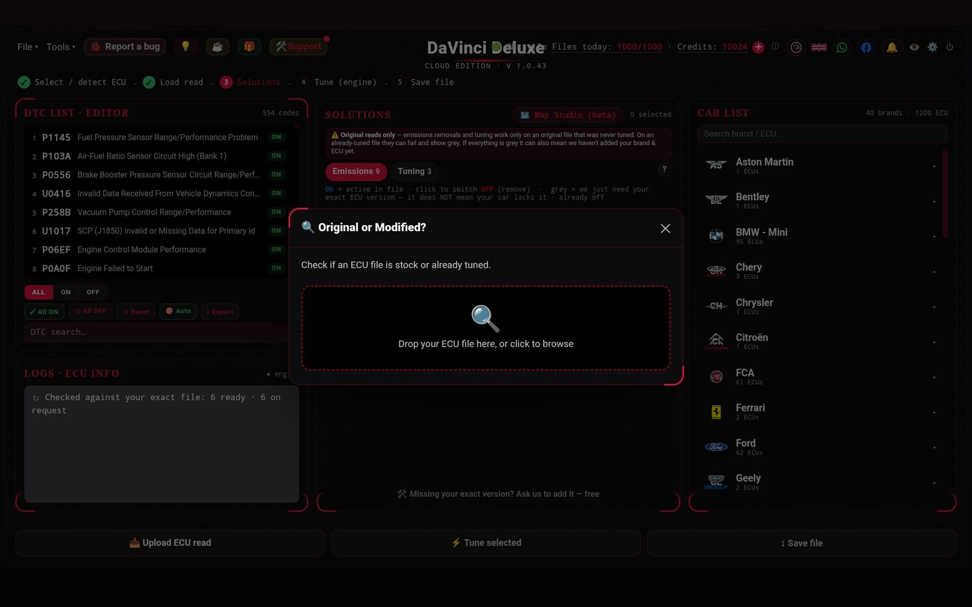Image resolution: width=972 pixels, height=607 pixels.
Task: Toggle ON switch for DTC P258B
Action: click(276, 212)
